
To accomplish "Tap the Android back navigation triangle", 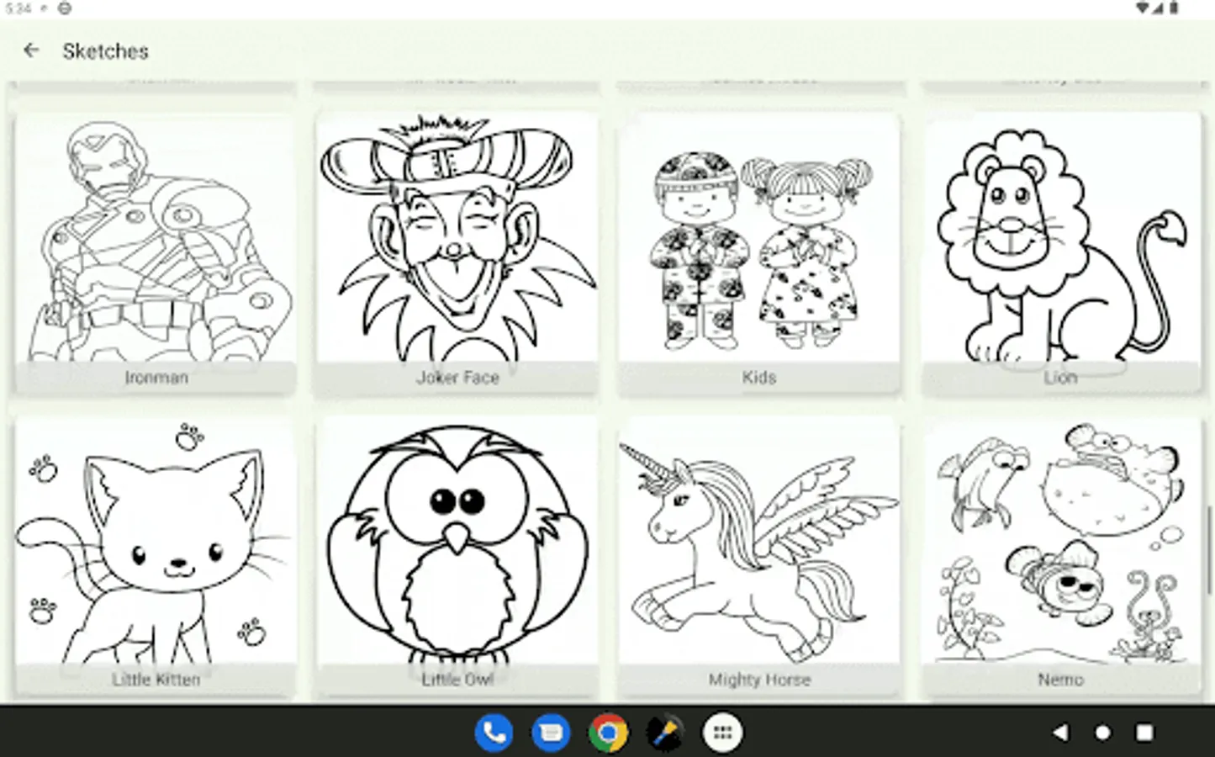I will [1061, 733].
